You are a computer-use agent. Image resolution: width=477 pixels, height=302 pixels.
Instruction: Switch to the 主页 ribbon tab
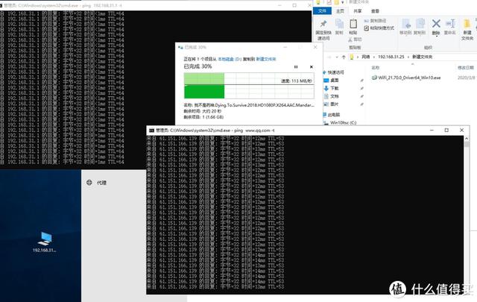[340, 11]
